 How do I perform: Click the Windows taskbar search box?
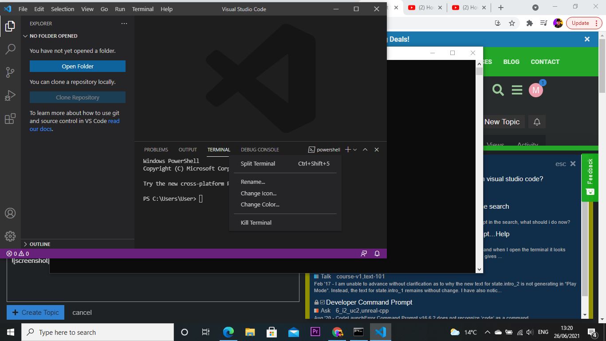click(x=98, y=332)
